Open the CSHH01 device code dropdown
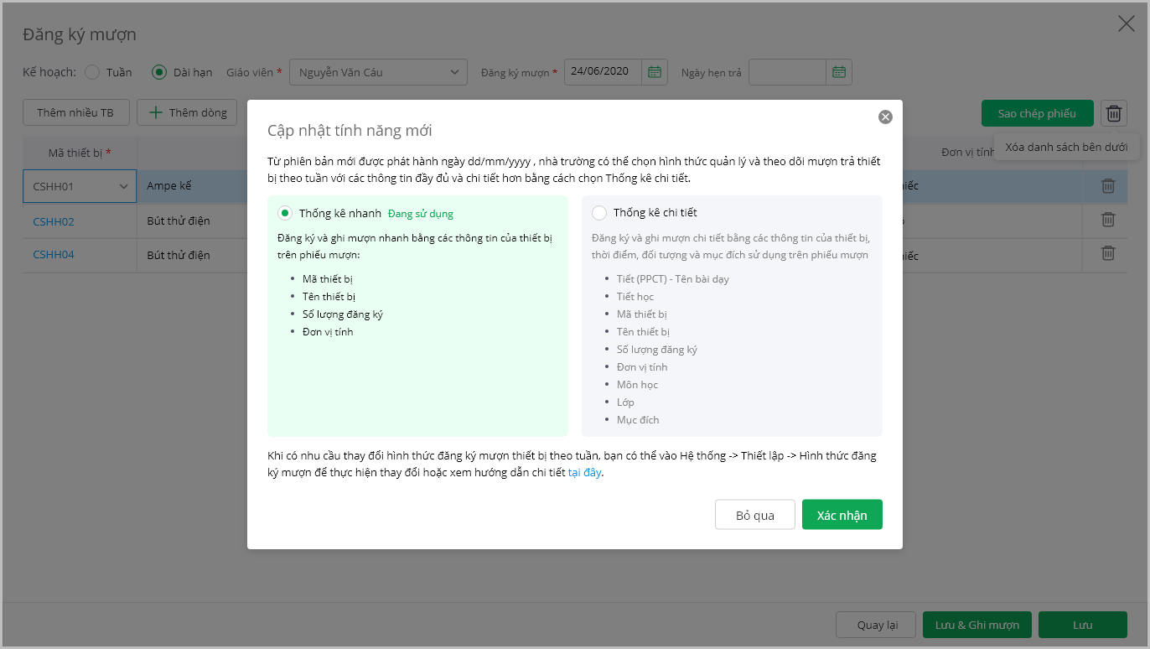Viewport: 1150px width, 649px height. 124,186
